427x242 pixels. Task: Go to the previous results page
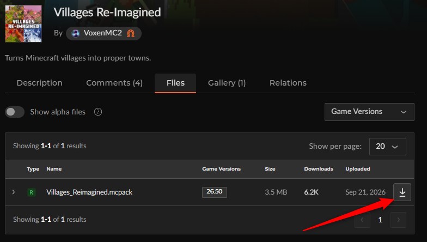point(362,220)
